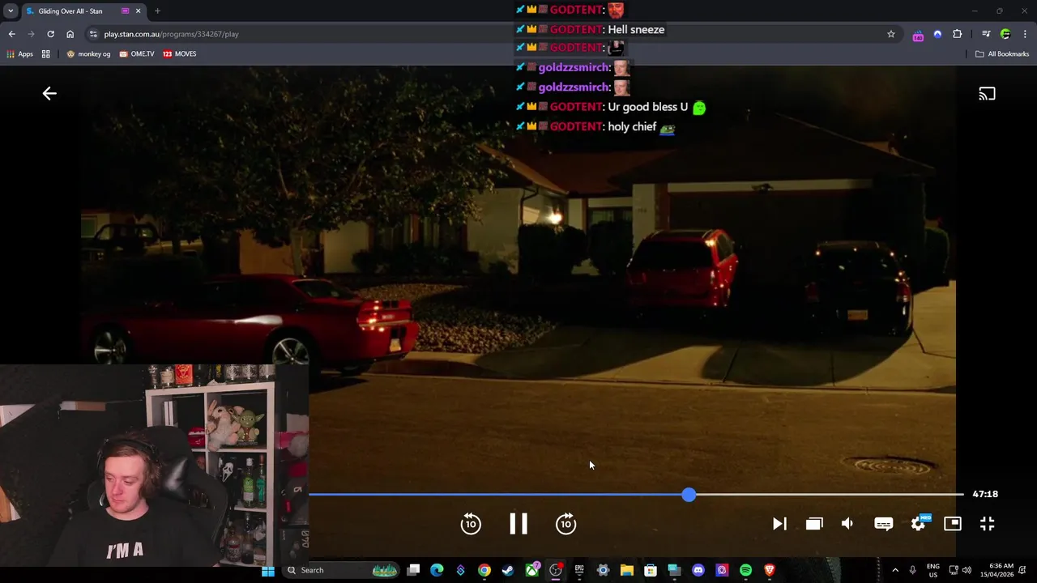
Task: Launch Microsoft Edge from the taskbar
Action: 437,570
